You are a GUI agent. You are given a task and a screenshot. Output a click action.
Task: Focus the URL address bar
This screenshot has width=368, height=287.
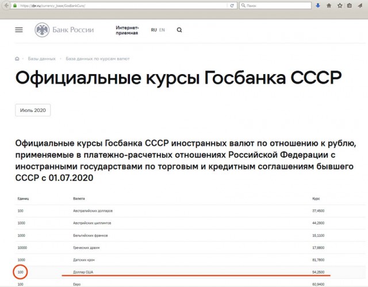coord(123,6)
